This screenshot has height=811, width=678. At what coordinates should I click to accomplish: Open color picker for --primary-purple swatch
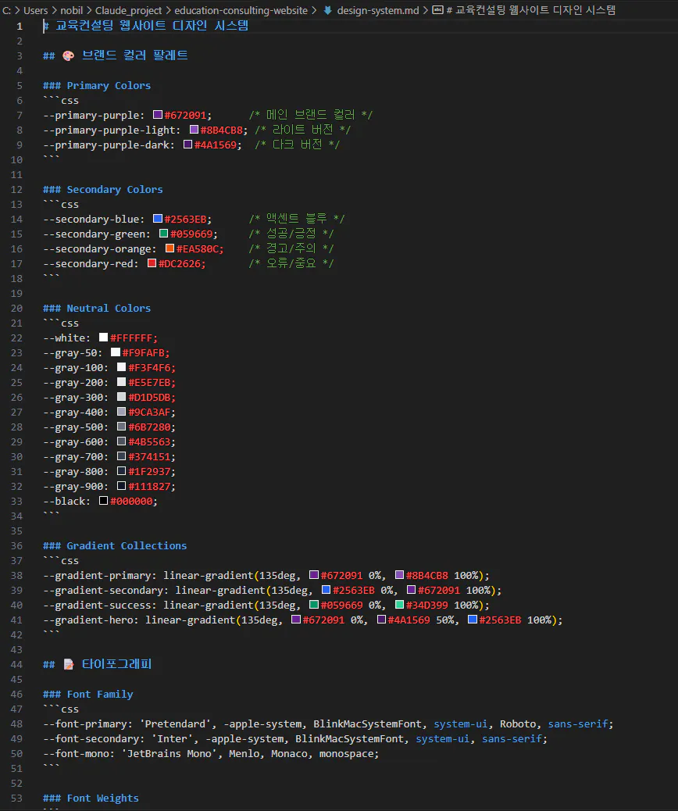(158, 115)
